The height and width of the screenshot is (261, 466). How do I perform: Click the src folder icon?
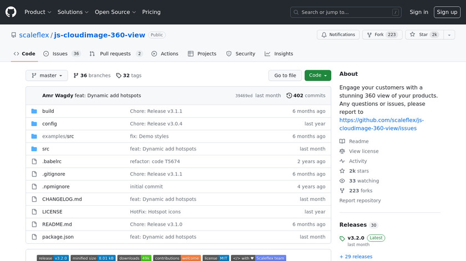pyautogui.click(x=34, y=149)
